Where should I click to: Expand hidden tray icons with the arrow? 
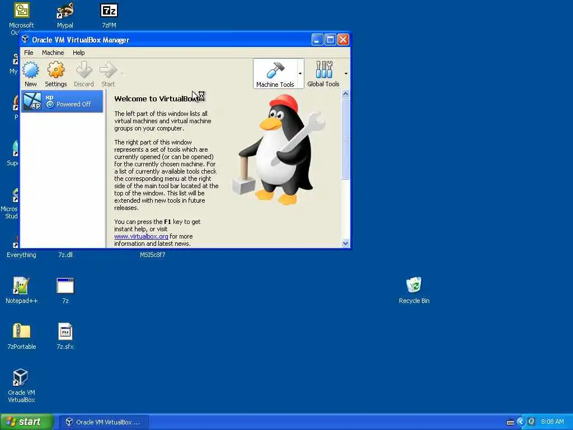point(521,422)
